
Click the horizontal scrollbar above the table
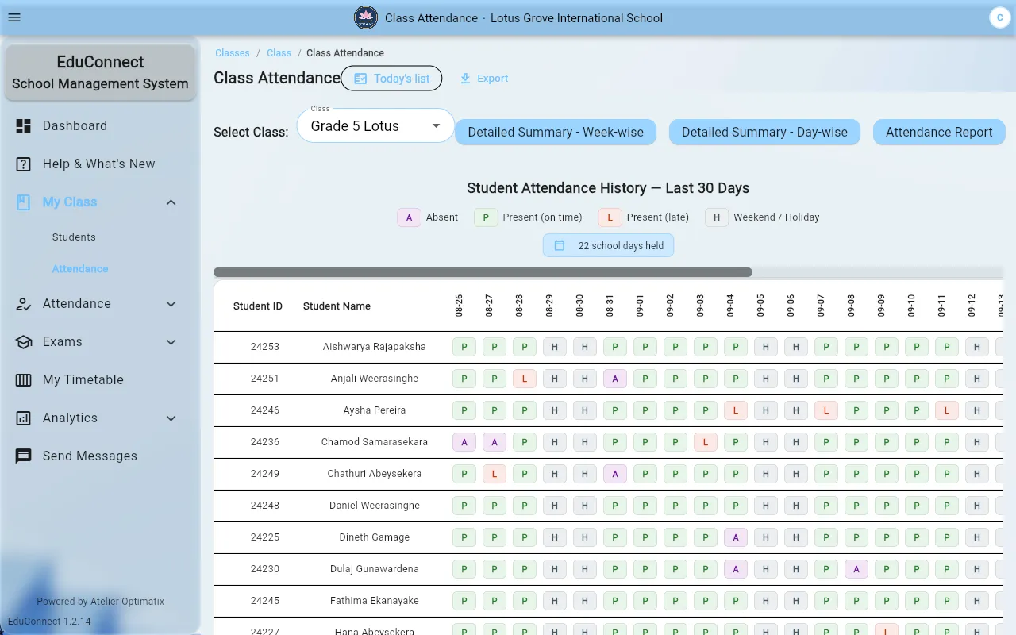tap(483, 272)
